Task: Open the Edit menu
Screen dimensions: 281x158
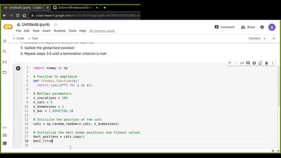Action: click(x=27, y=31)
